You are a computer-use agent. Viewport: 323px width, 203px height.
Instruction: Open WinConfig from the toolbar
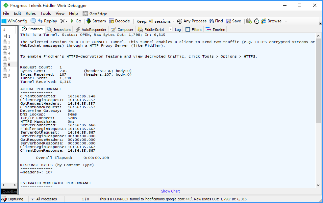[14, 21]
